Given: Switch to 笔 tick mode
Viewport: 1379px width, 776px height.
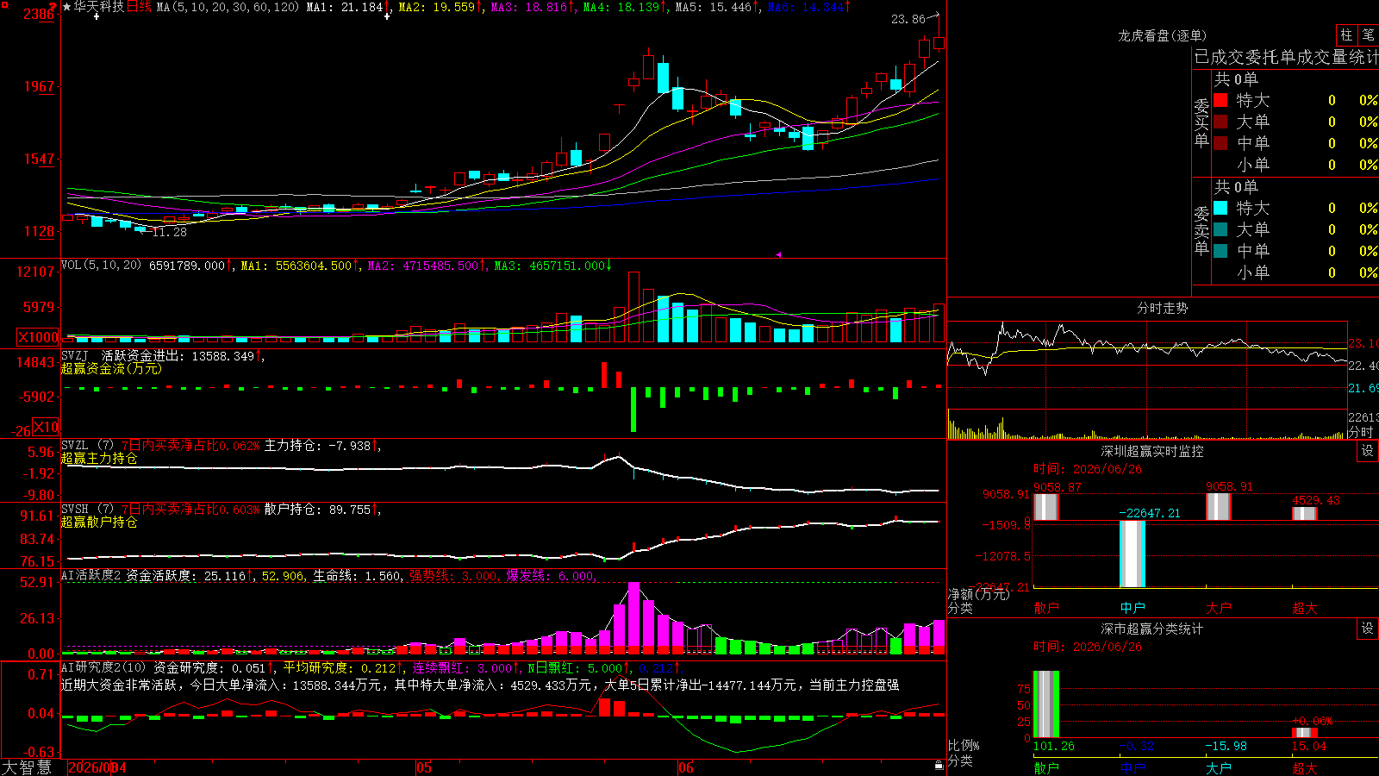Looking at the screenshot, I should (1369, 35).
